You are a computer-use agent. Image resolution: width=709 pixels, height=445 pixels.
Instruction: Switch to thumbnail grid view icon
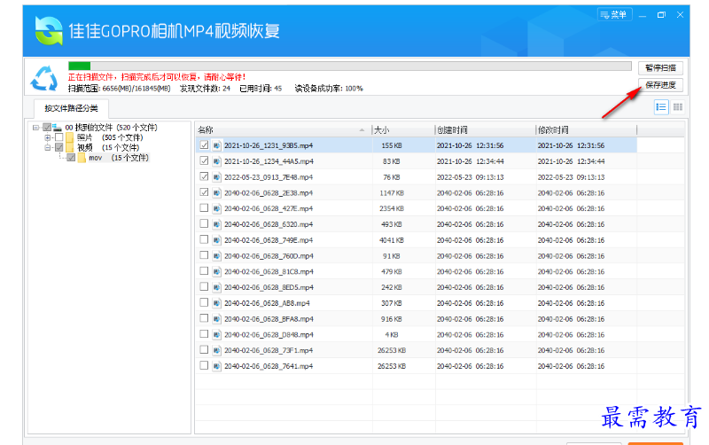coord(678,106)
